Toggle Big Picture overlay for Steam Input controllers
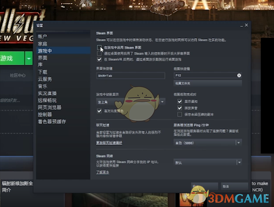Image resolution: width=274 pixels, height=207 pixels. 99,53
